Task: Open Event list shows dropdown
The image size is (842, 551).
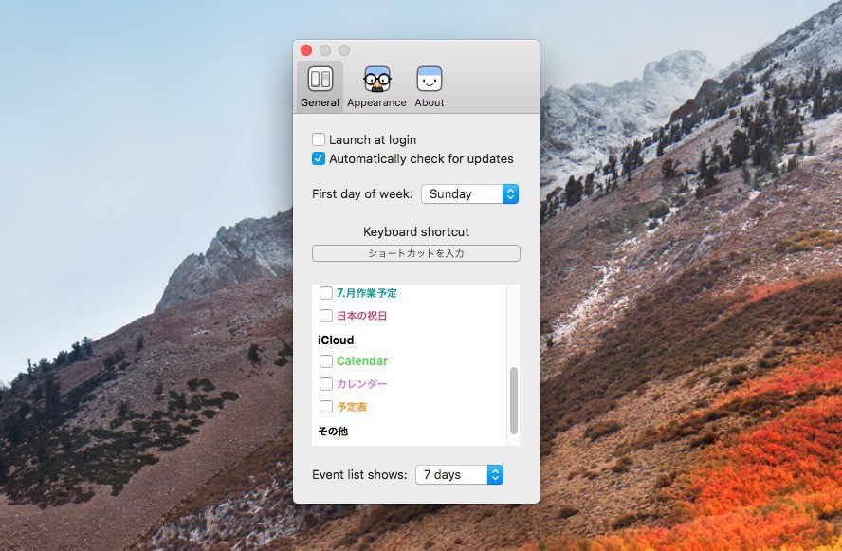Action: (x=459, y=475)
